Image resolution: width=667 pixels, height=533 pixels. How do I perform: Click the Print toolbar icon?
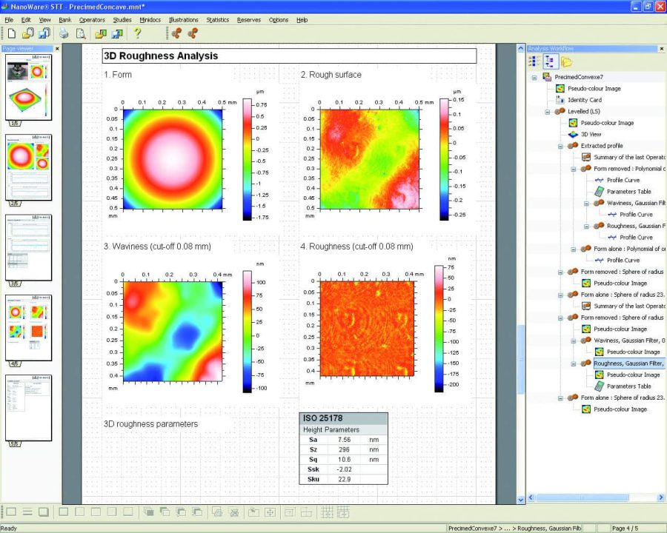(x=64, y=33)
